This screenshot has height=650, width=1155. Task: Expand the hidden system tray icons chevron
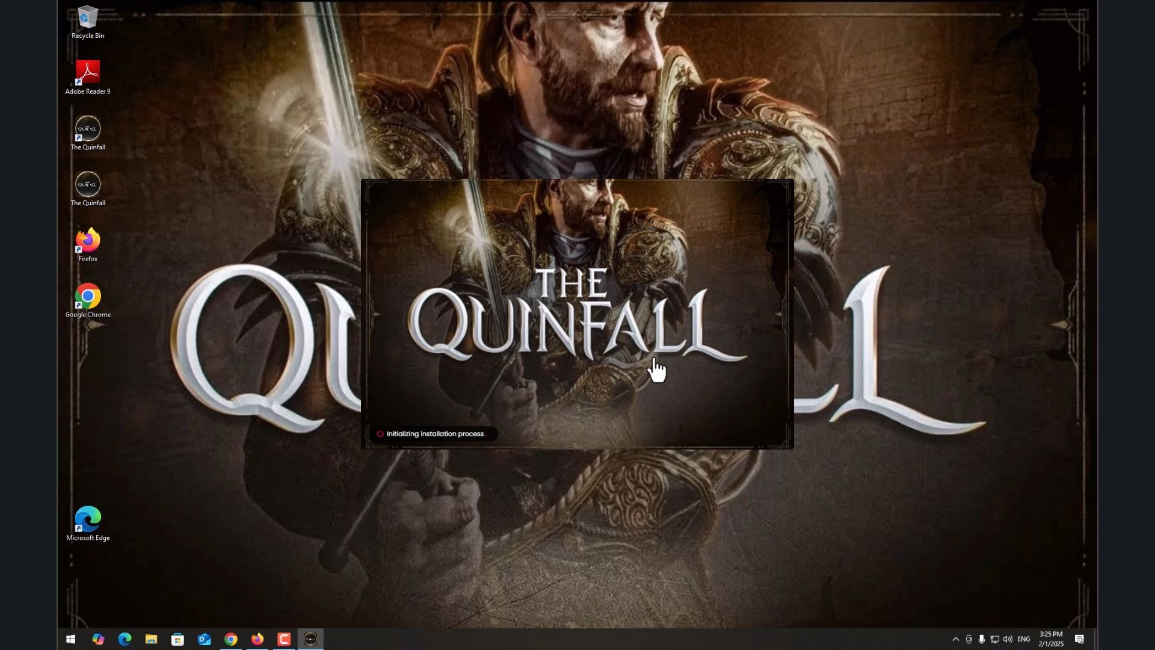pyautogui.click(x=956, y=639)
